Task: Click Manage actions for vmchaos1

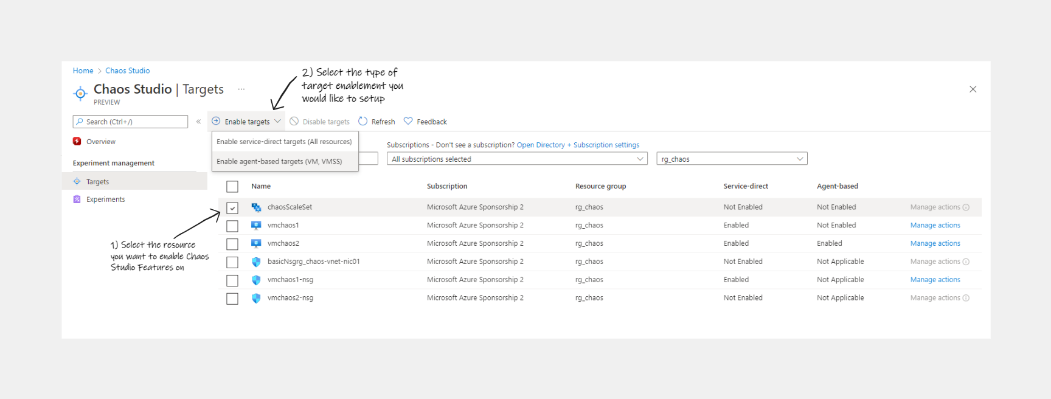Action: pos(935,225)
